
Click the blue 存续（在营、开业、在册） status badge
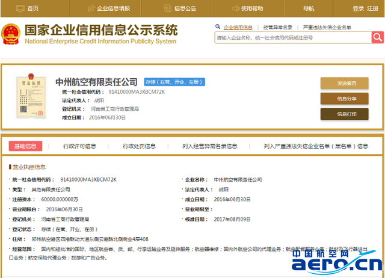coord(174,82)
